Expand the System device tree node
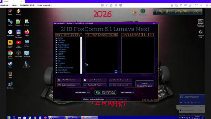The height and width of the screenshot is (119, 211). (x=57, y=38)
